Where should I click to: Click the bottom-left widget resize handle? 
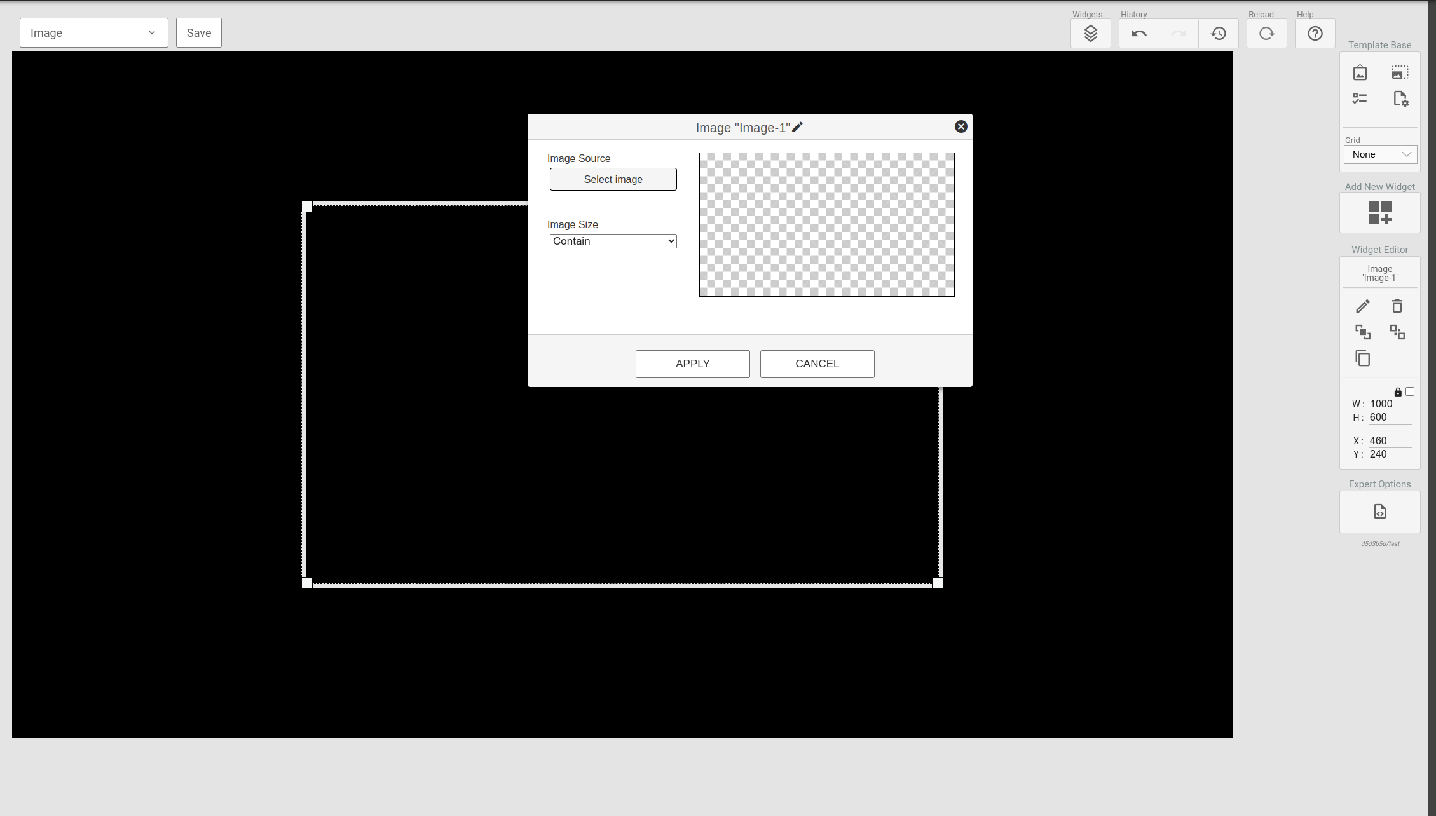[x=307, y=583]
